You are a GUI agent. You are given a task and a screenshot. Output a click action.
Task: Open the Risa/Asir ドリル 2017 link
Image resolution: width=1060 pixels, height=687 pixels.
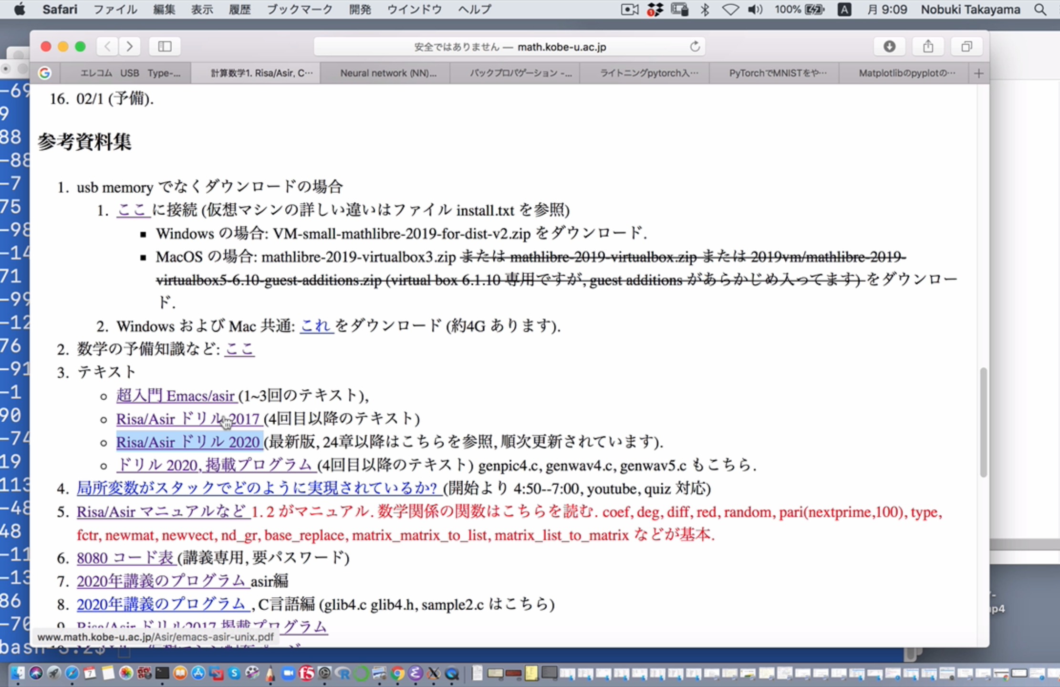tap(188, 419)
